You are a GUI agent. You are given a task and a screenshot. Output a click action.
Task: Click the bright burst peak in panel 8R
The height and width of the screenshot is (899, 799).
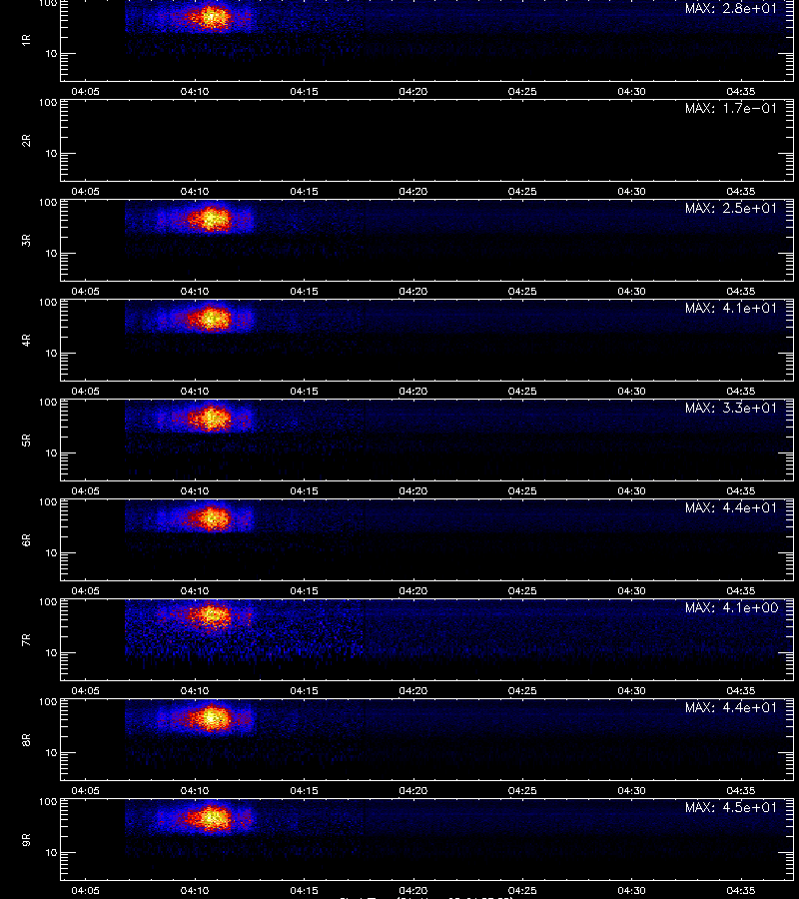pyautogui.click(x=211, y=718)
